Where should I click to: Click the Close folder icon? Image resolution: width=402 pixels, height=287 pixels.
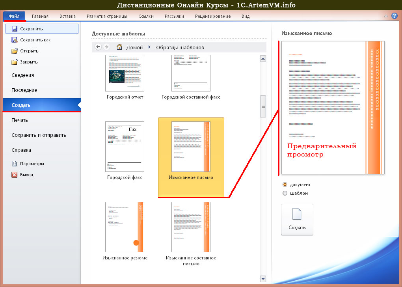click(x=14, y=62)
